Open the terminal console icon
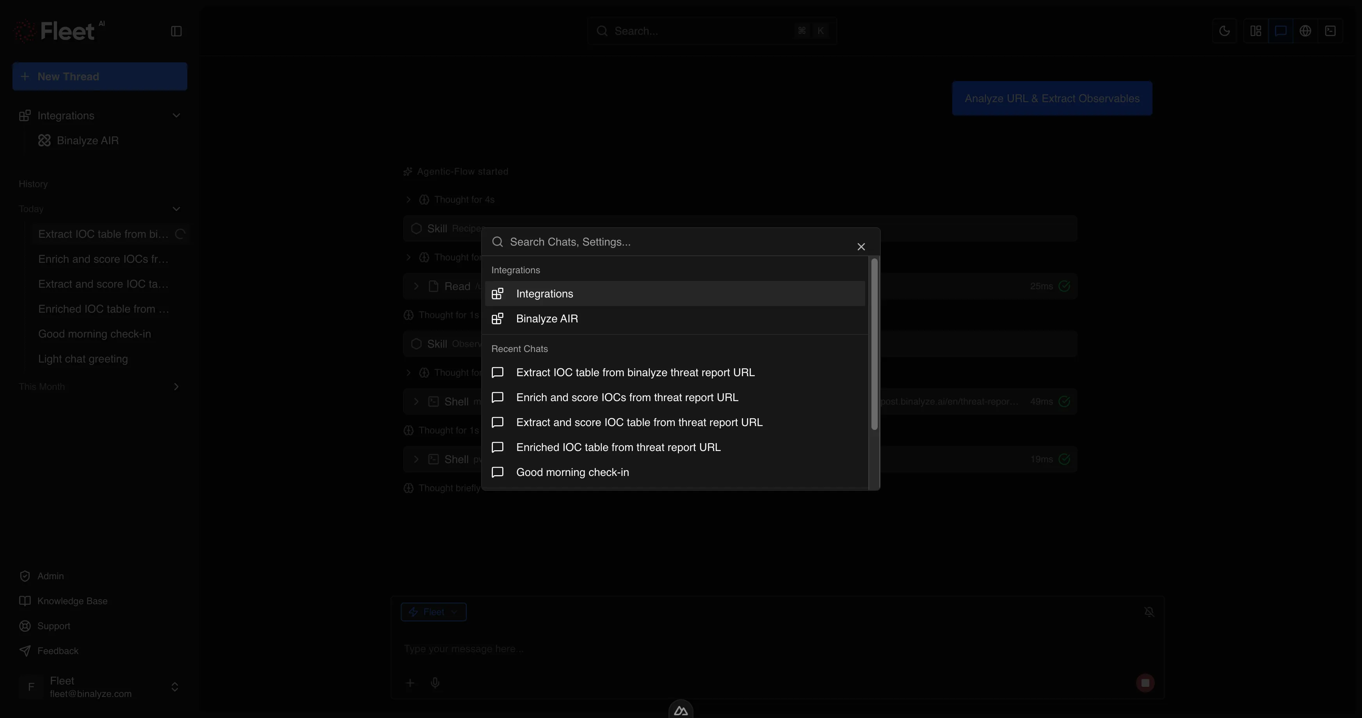 pyautogui.click(x=1331, y=31)
